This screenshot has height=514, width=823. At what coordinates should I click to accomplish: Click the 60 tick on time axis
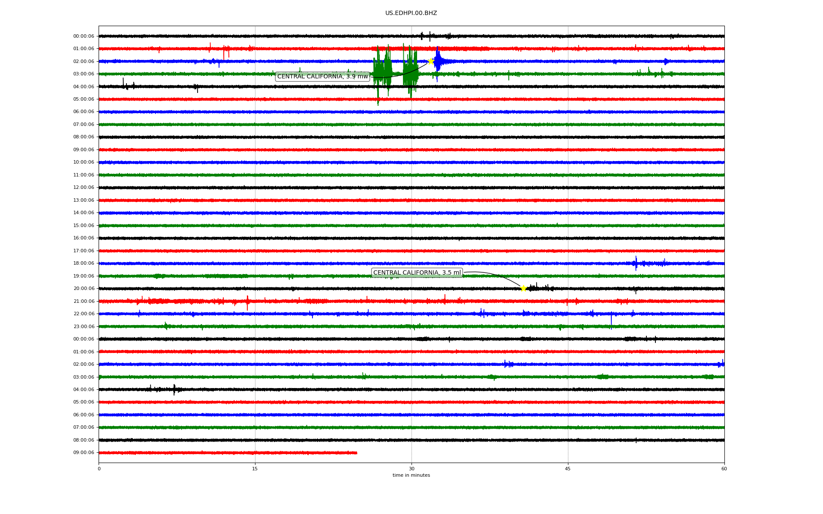click(x=724, y=469)
